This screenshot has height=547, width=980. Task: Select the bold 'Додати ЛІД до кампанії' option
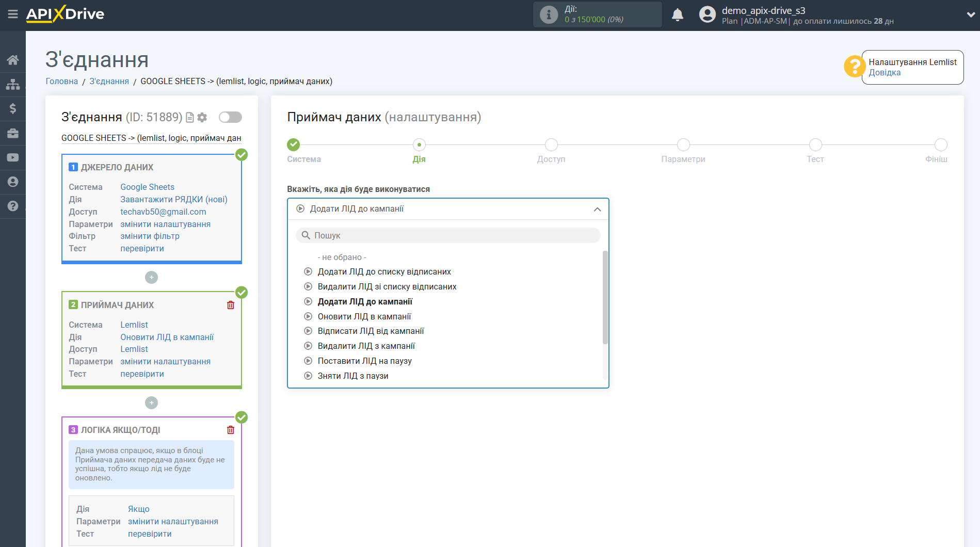(x=365, y=301)
